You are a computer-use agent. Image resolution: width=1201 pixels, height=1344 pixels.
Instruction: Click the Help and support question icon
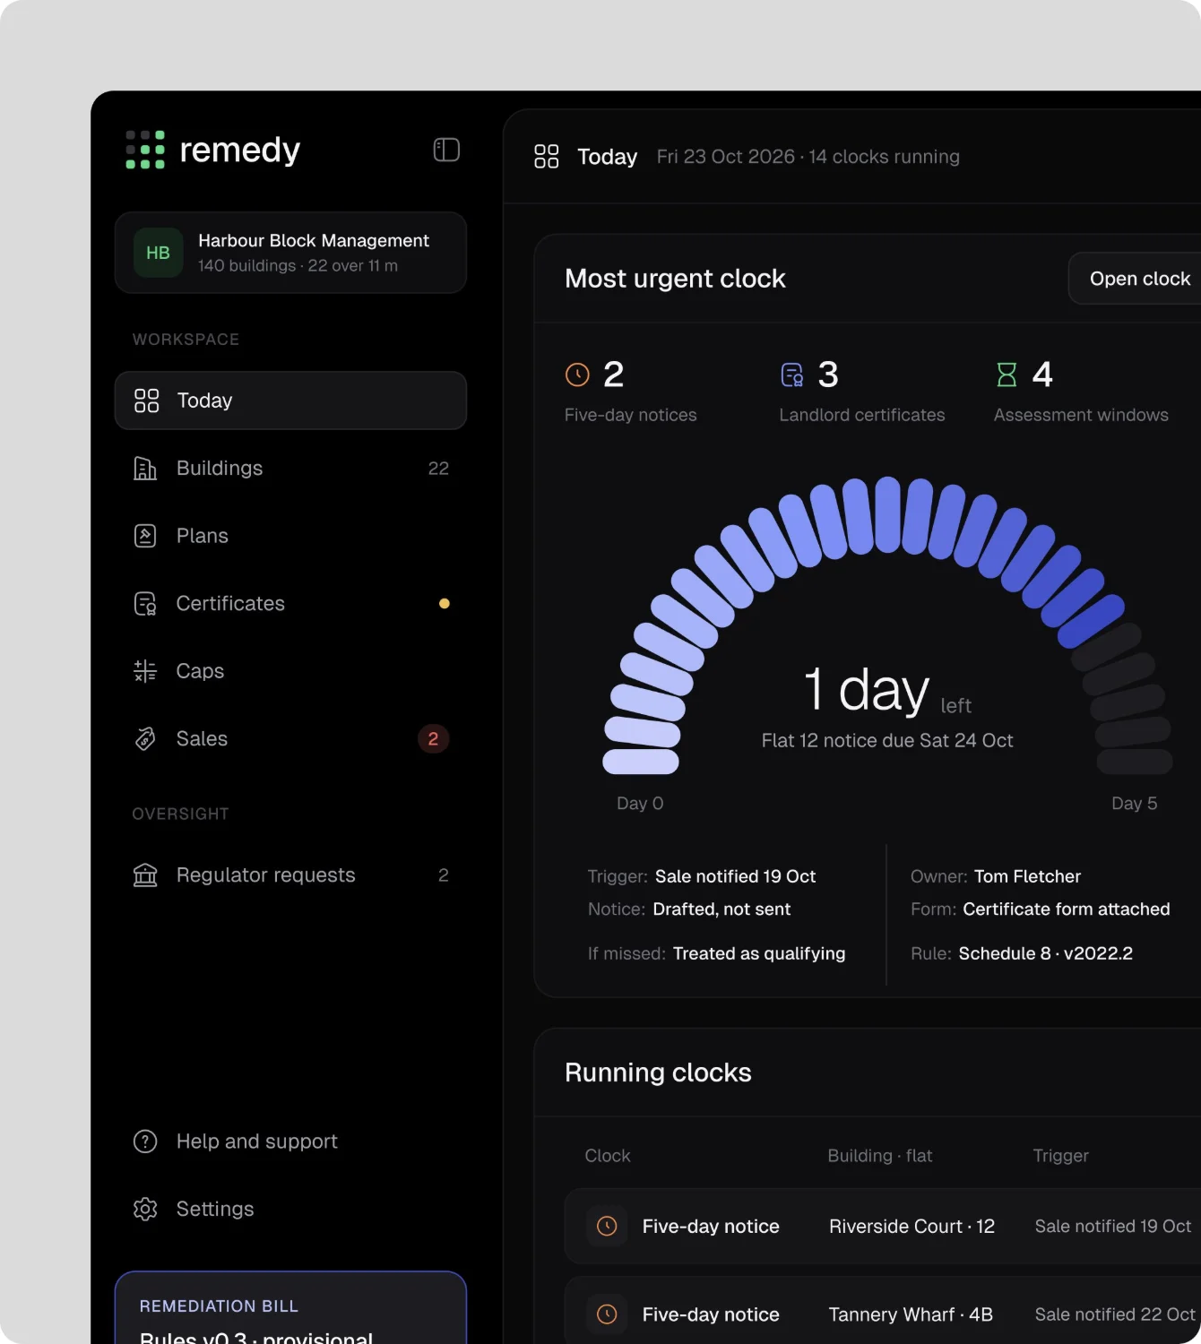(x=145, y=1142)
